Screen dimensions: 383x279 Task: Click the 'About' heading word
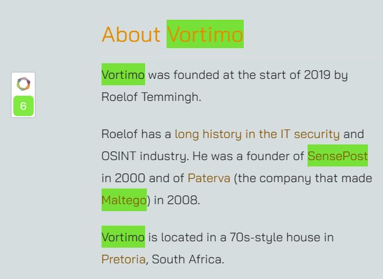point(131,34)
